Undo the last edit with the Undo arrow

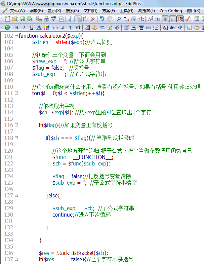tap(102, 19)
